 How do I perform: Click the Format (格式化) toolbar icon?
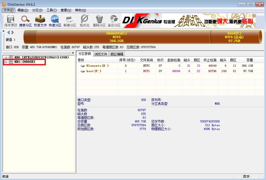pyautogui.click(x=85, y=21)
